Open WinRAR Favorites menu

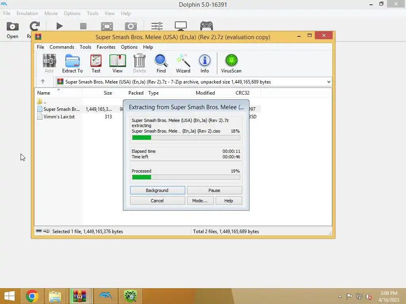(106, 47)
